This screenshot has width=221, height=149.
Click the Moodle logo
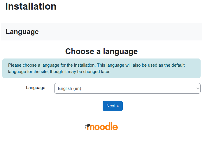pyautogui.click(x=101, y=126)
